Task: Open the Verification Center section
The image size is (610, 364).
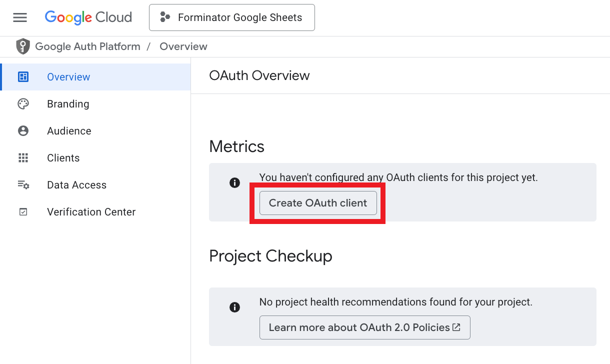Action: pyautogui.click(x=95, y=212)
